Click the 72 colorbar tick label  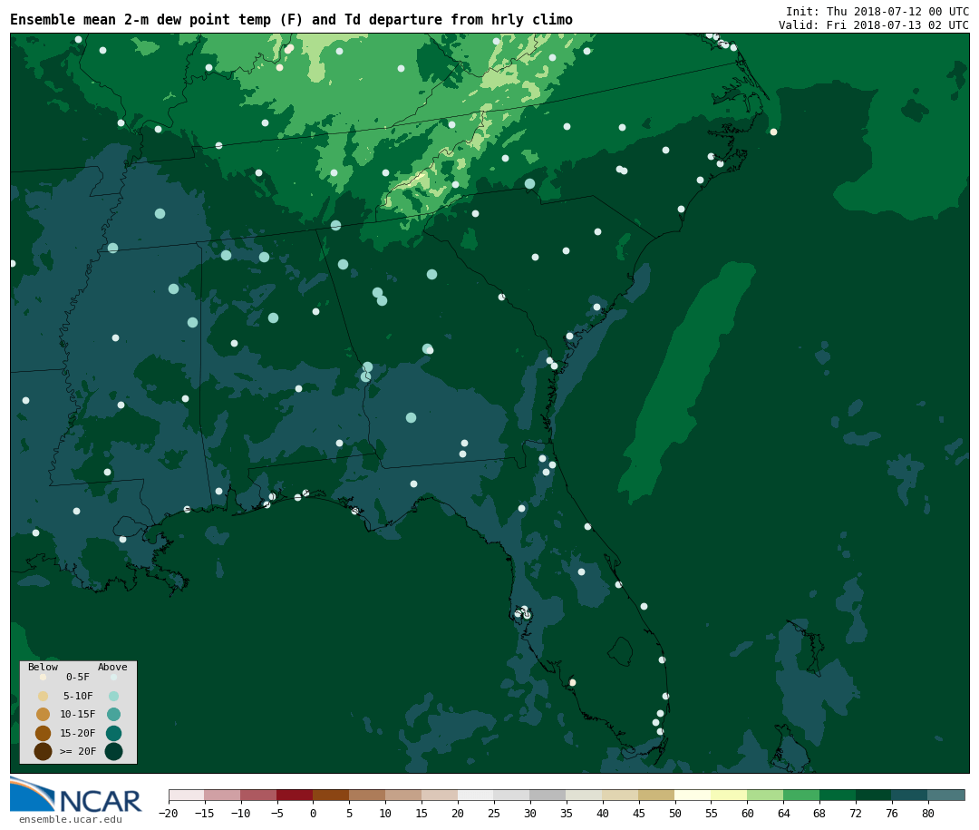[856, 813]
